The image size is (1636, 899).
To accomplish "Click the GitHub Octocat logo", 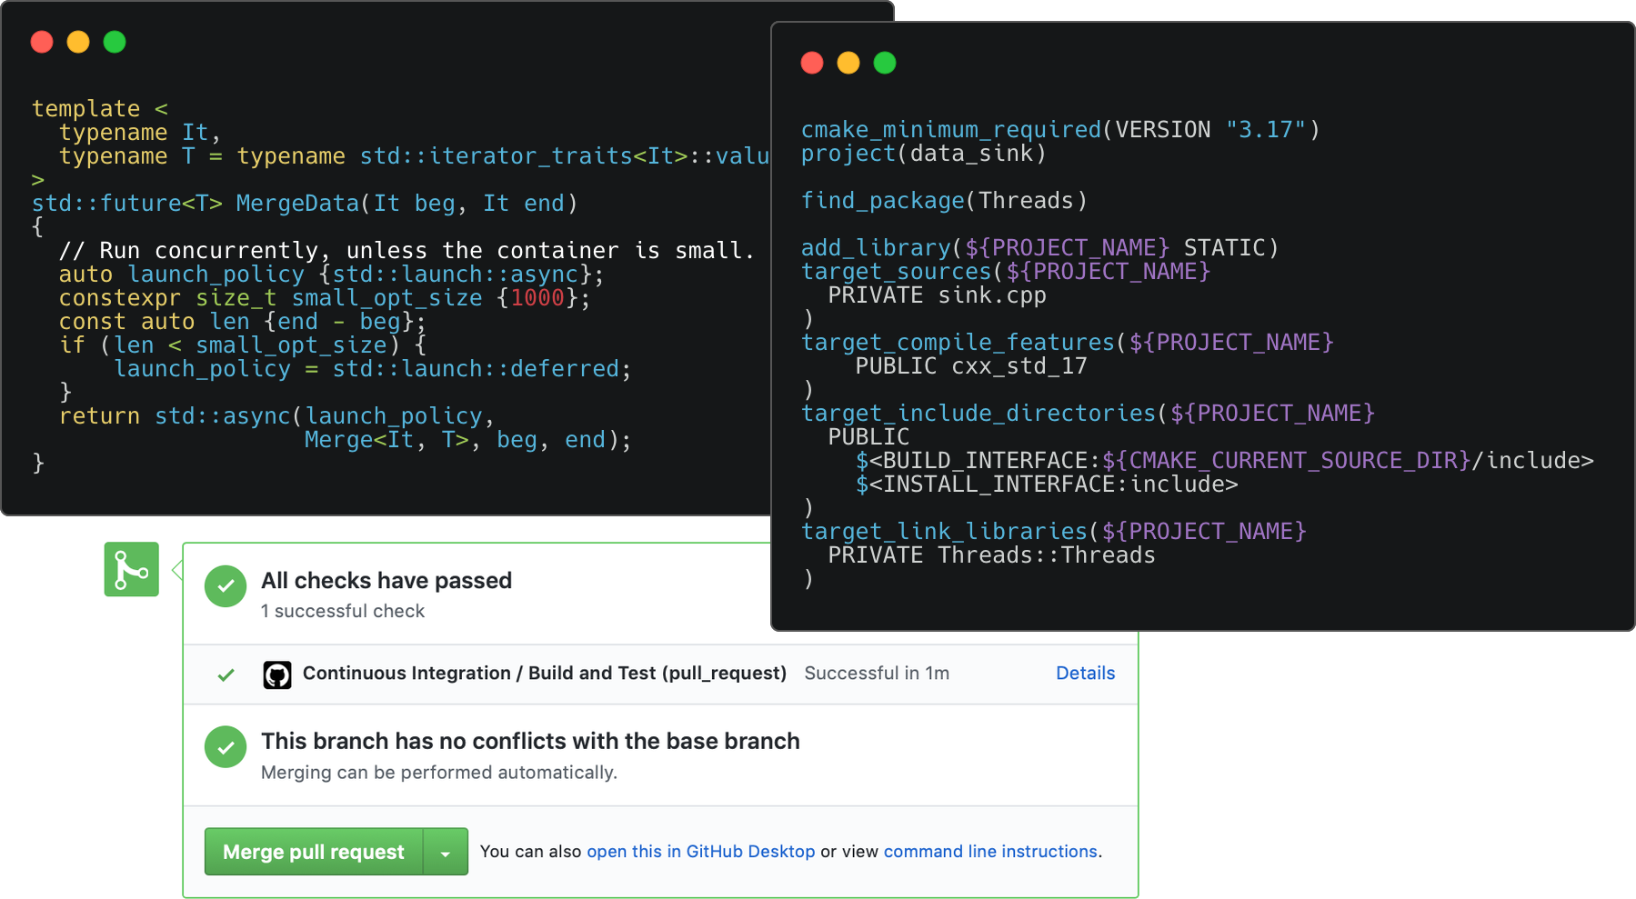I will (x=277, y=674).
